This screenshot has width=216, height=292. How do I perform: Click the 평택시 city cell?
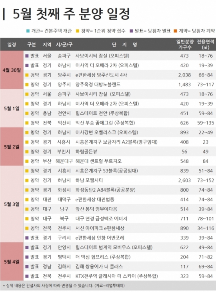tap(64, 257)
